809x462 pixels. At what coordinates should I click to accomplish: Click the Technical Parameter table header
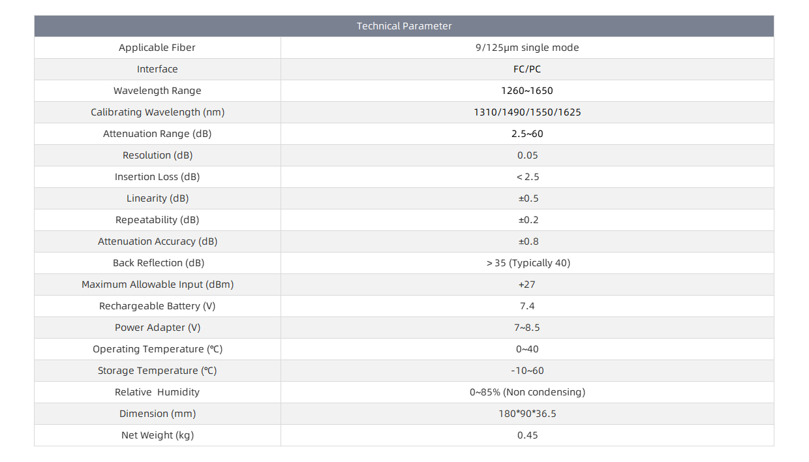(404, 26)
